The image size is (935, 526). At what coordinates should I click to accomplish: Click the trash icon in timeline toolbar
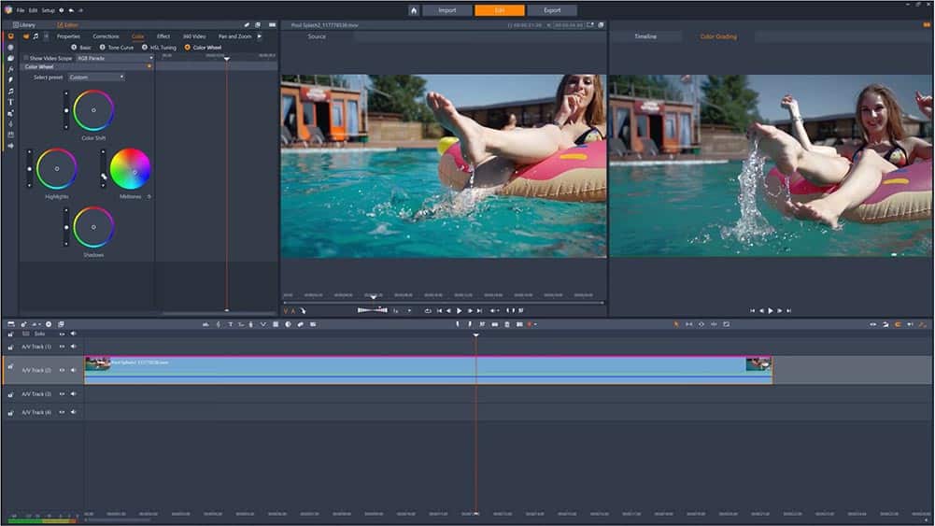pos(507,324)
